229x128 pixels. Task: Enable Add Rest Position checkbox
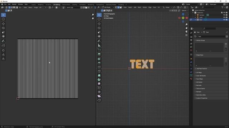coord(195,69)
